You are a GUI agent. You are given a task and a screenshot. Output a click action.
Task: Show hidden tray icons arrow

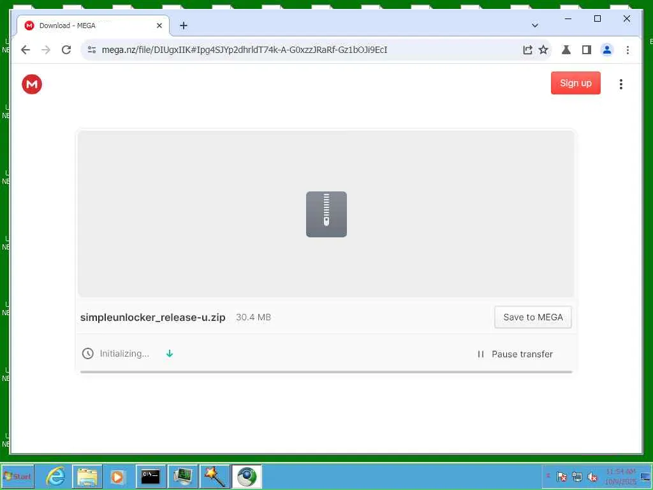[x=548, y=476]
